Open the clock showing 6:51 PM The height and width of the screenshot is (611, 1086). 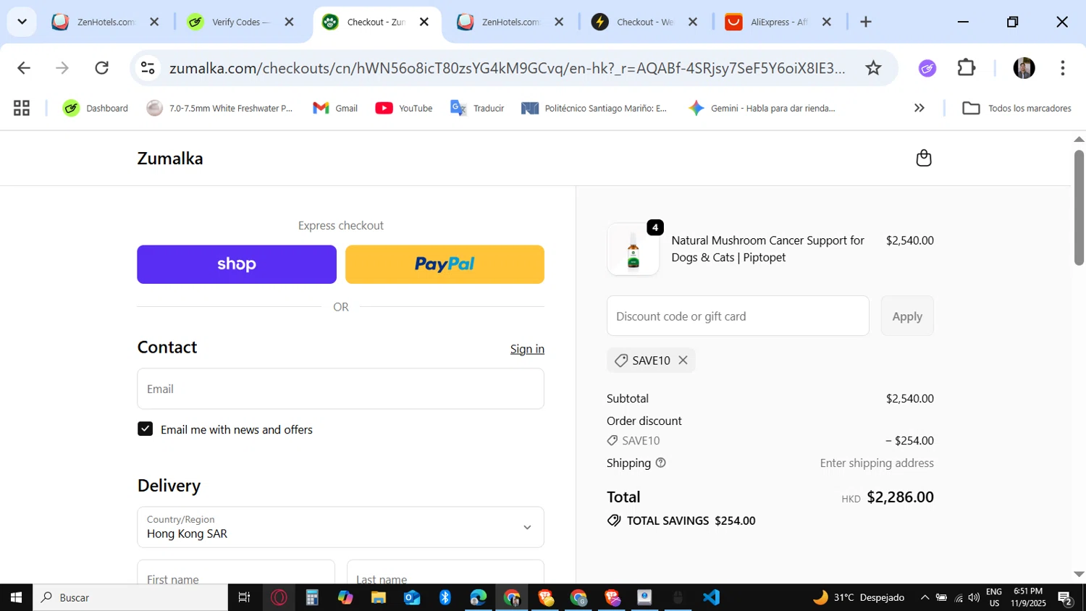(x=1028, y=597)
